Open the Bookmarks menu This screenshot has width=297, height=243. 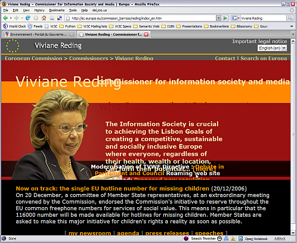tap(57, 10)
